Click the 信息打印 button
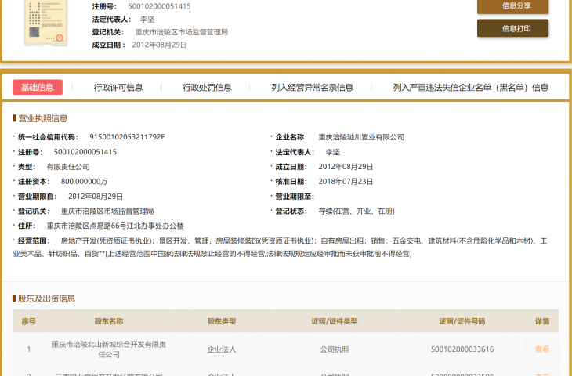The width and height of the screenshot is (572, 376). (512, 28)
